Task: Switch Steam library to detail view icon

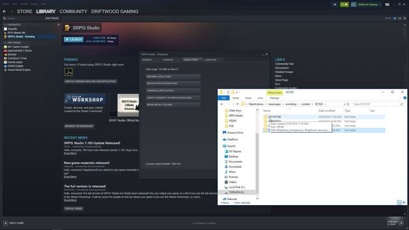Action: (x=394, y=19)
